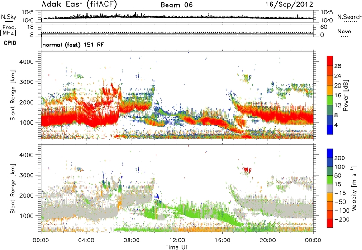Click the 'N.Sky' legend label

tap(9, 17)
